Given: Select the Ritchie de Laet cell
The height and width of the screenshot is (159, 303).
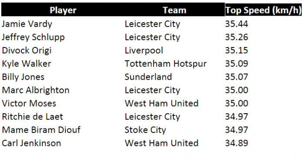Looking at the screenshot, I should pos(33,117).
